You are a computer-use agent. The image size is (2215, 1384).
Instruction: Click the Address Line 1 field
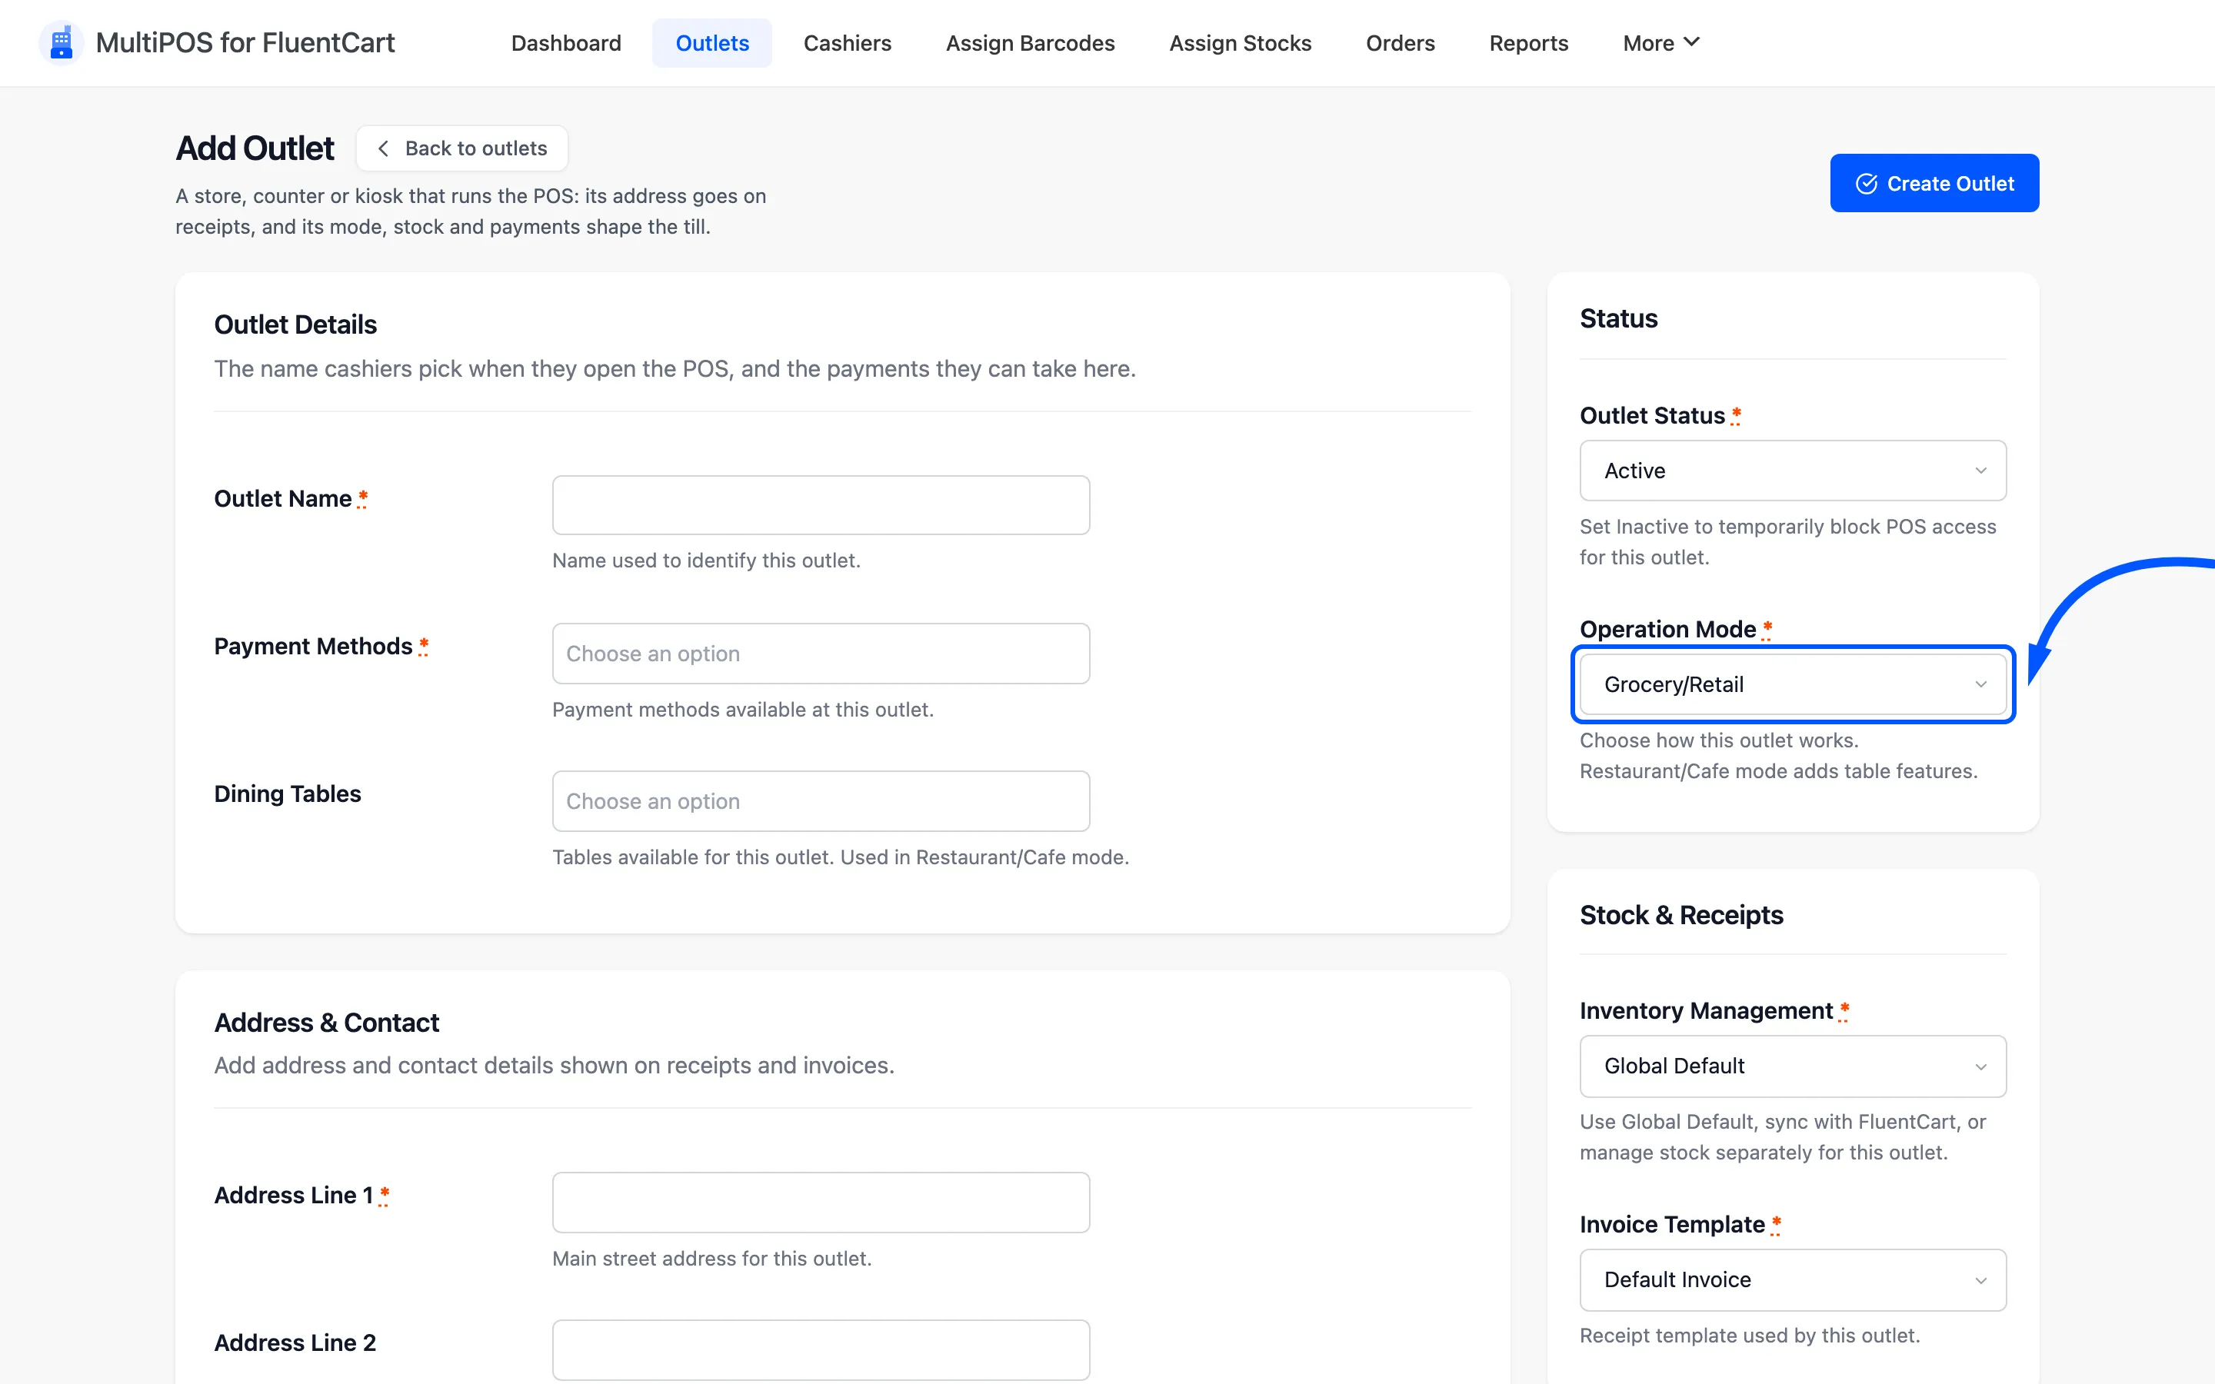[x=821, y=1203]
